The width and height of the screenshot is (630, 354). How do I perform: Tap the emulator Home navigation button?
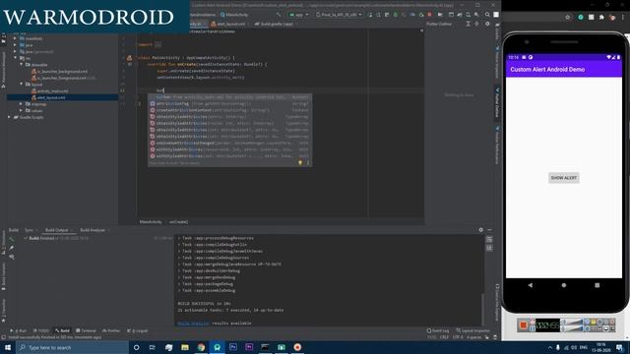[x=564, y=285]
